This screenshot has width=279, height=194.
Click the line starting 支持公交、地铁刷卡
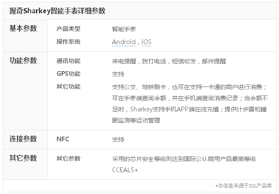point(190,87)
